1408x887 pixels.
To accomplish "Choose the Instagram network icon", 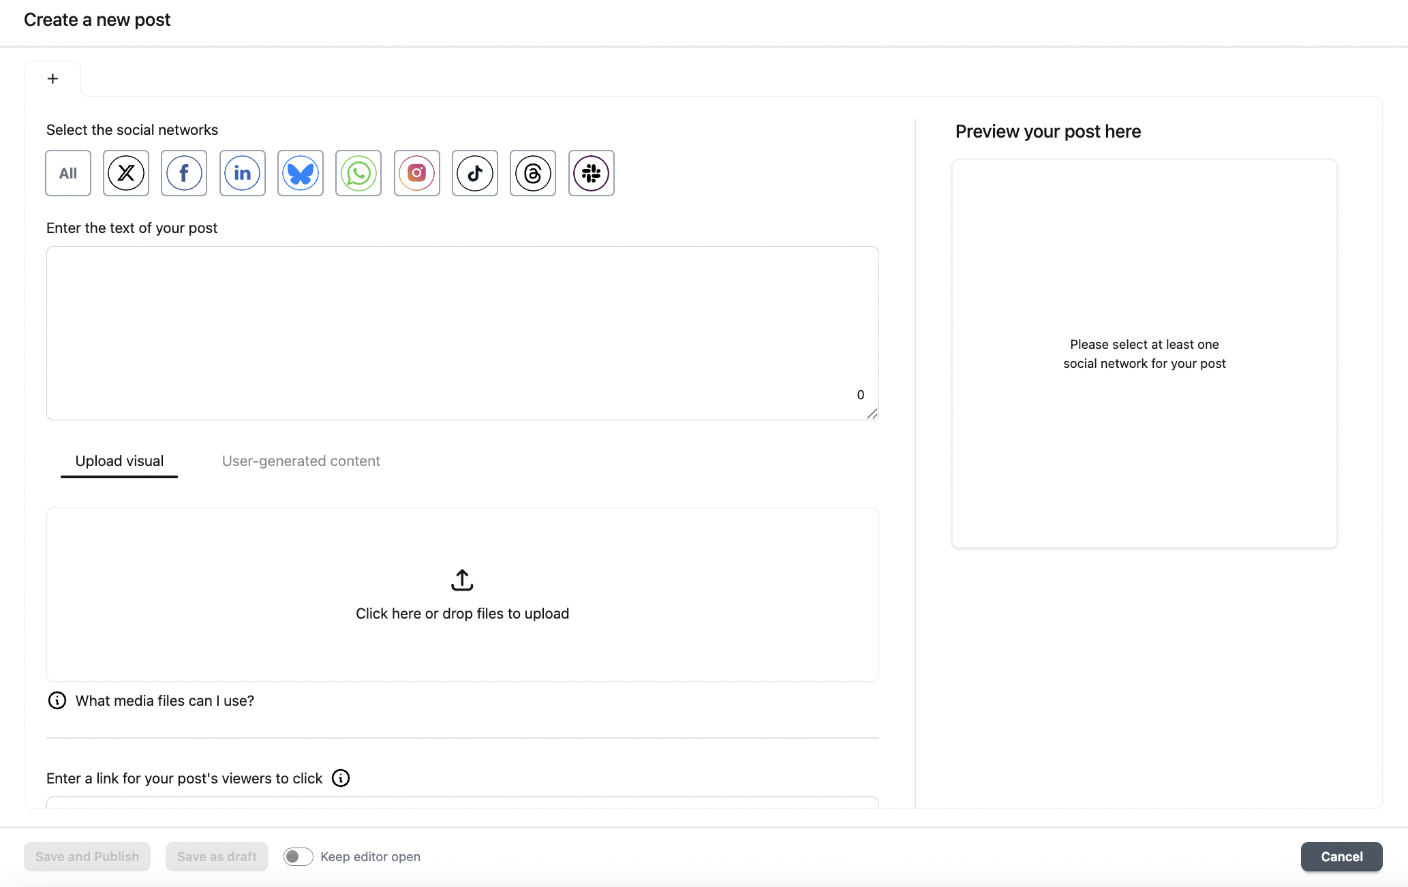I will click(417, 173).
